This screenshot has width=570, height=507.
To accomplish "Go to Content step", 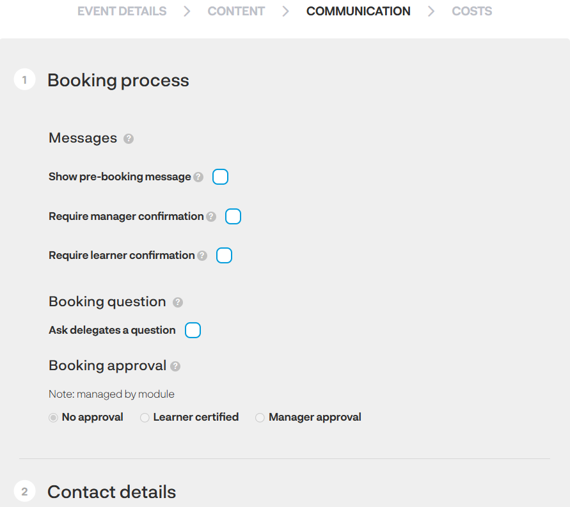I will click(236, 12).
